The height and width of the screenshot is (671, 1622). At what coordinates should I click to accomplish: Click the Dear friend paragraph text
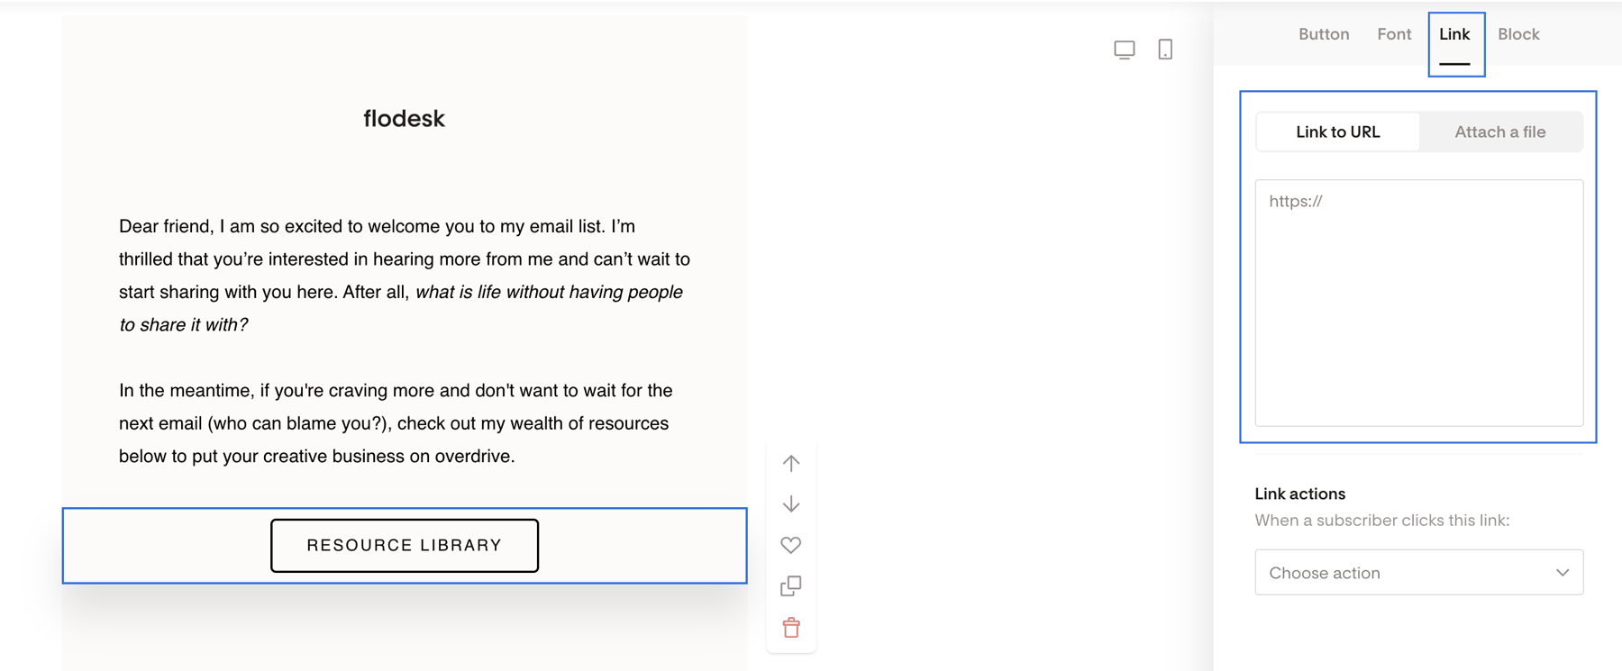point(405,276)
